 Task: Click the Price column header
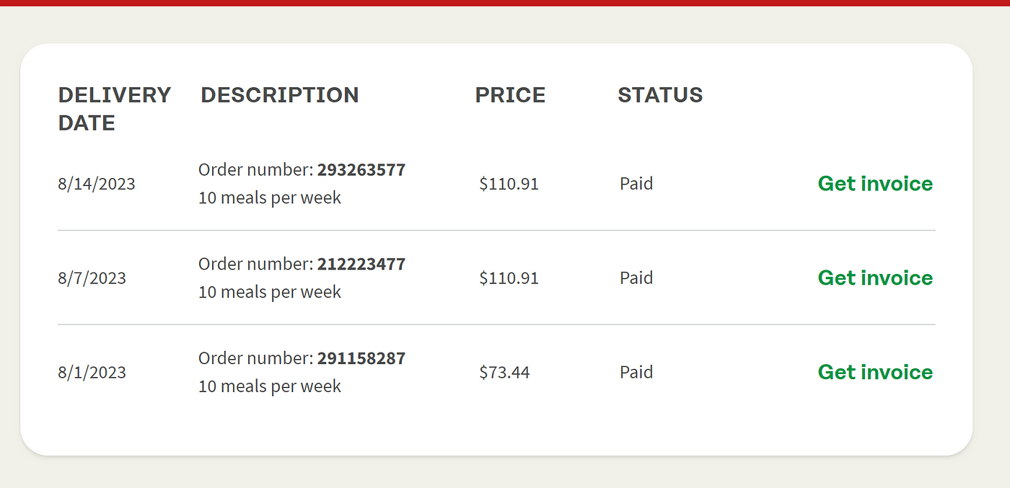pos(510,95)
